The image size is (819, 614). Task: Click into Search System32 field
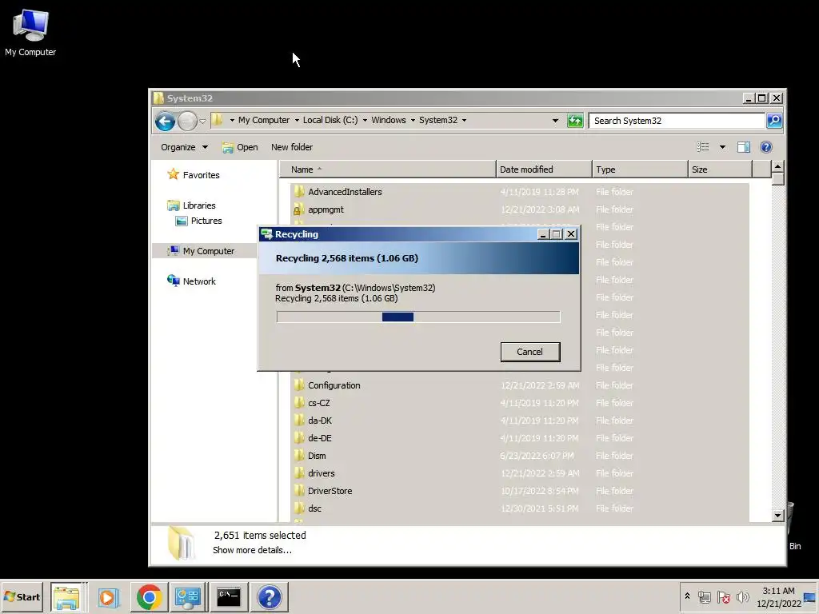677,121
